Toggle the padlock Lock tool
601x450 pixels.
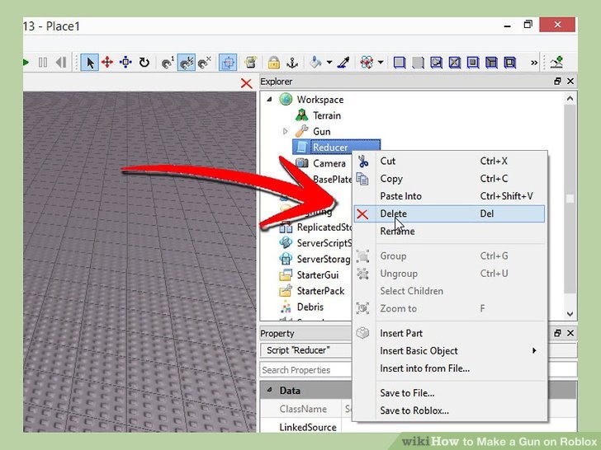(274, 63)
